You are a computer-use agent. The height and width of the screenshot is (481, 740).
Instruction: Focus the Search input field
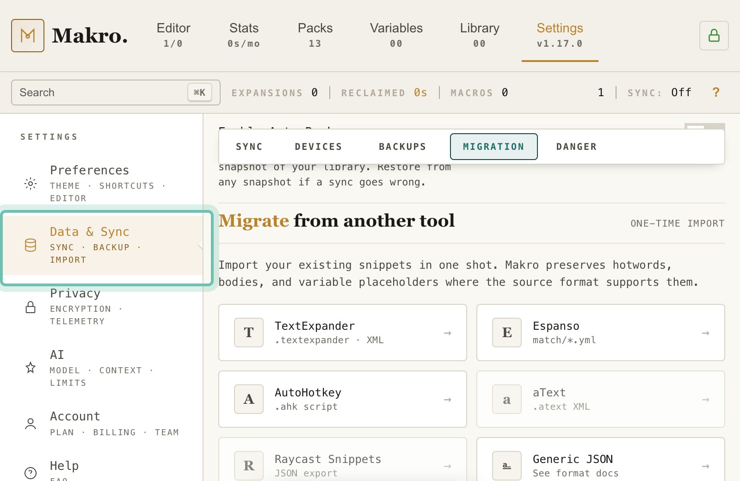(116, 92)
